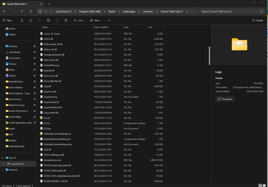This screenshot has width=268, height=187.
Task: Toggle the Details pane
Action: point(257,20)
